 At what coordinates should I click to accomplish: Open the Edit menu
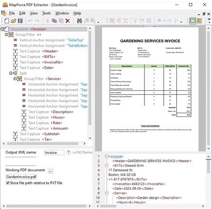pos(22,13)
